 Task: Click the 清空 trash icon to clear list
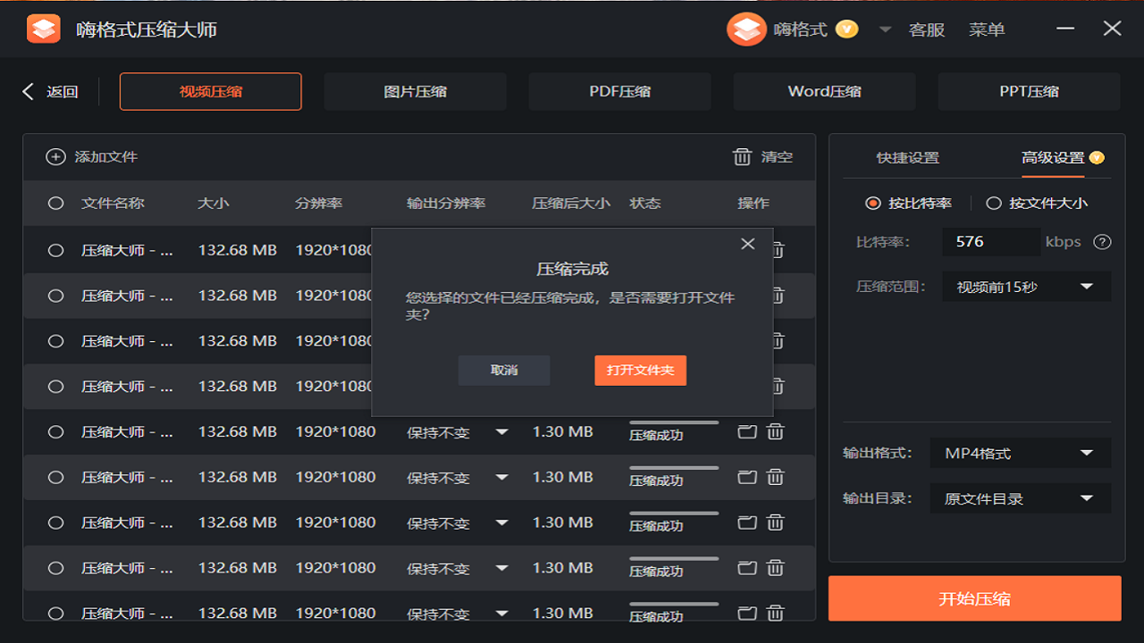pyautogui.click(x=742, y=157)
